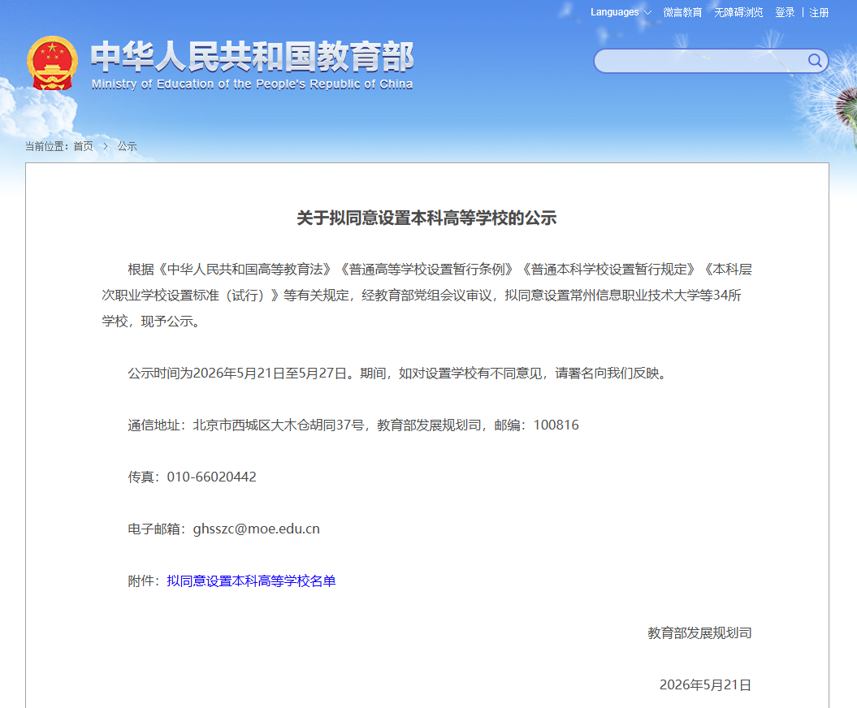Click the Ministry of Education English subtitle

[252, 84]
